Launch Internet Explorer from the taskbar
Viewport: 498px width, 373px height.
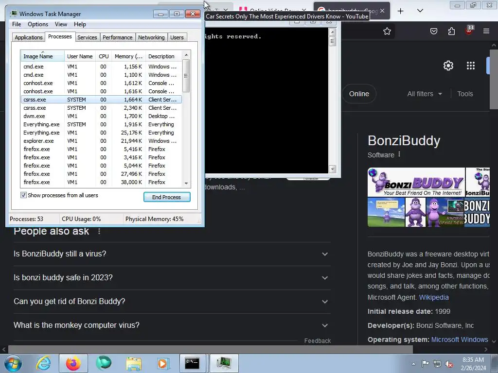43,363
